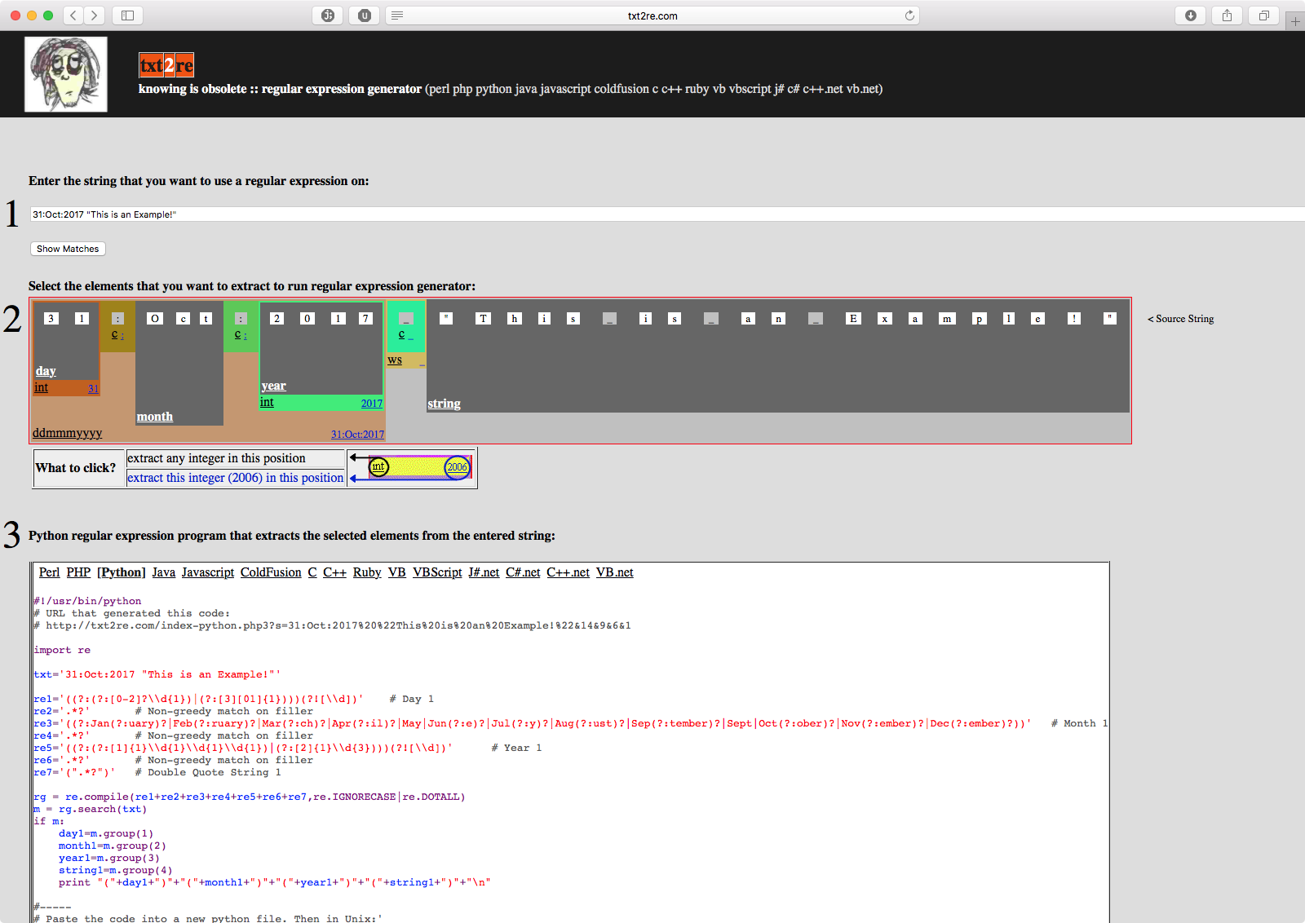Reload the page with the refresh icon
This screenshot has height=923, width=1305.
point(909,15)
